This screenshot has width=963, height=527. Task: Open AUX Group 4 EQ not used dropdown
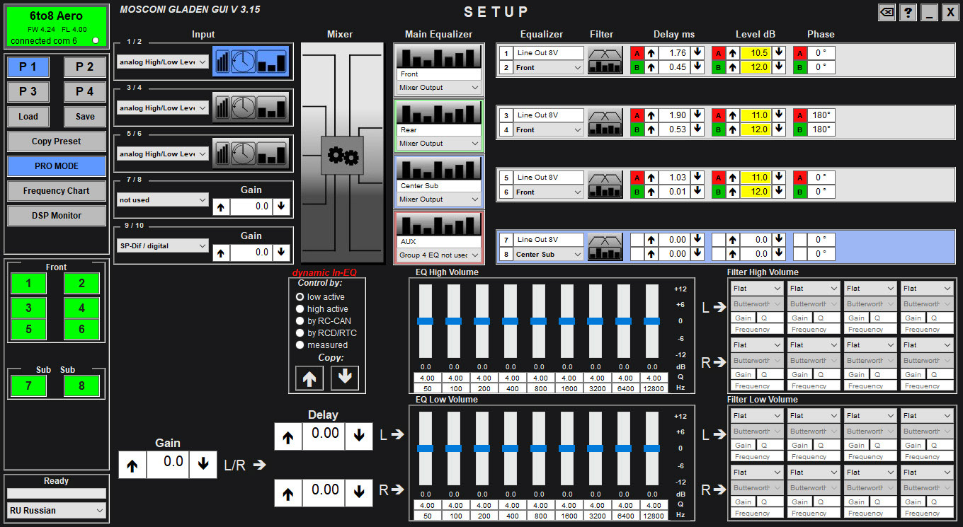[438, 255]
